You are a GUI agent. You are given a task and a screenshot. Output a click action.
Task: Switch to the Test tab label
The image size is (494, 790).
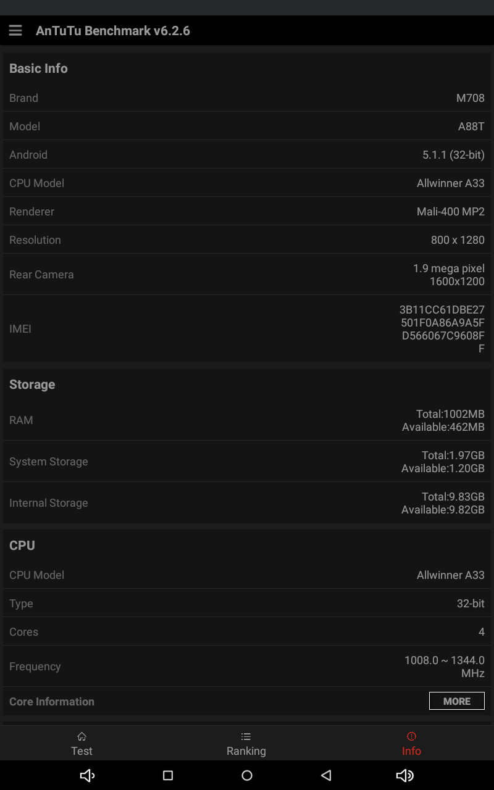[82, 751]
